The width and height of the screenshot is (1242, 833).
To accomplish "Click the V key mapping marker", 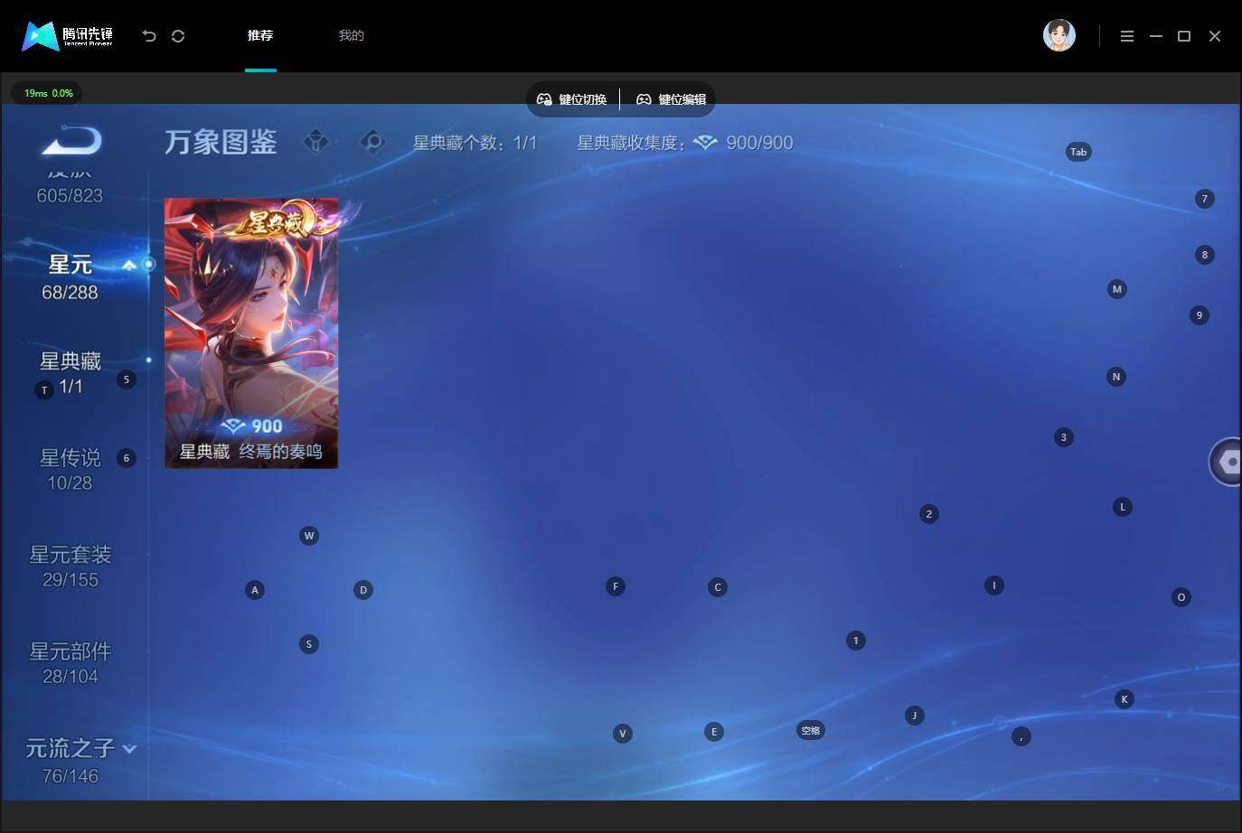I will point(623,734).
